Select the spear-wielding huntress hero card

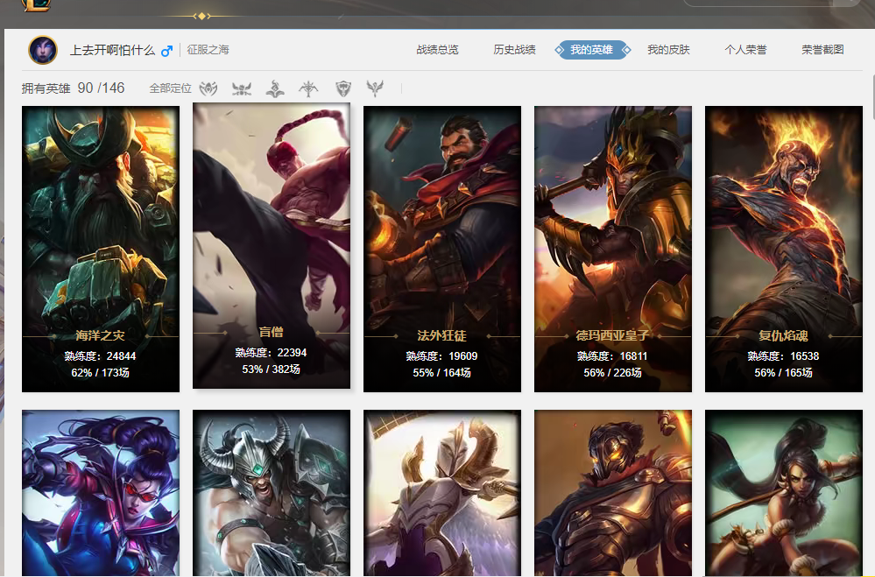point(784,493)
